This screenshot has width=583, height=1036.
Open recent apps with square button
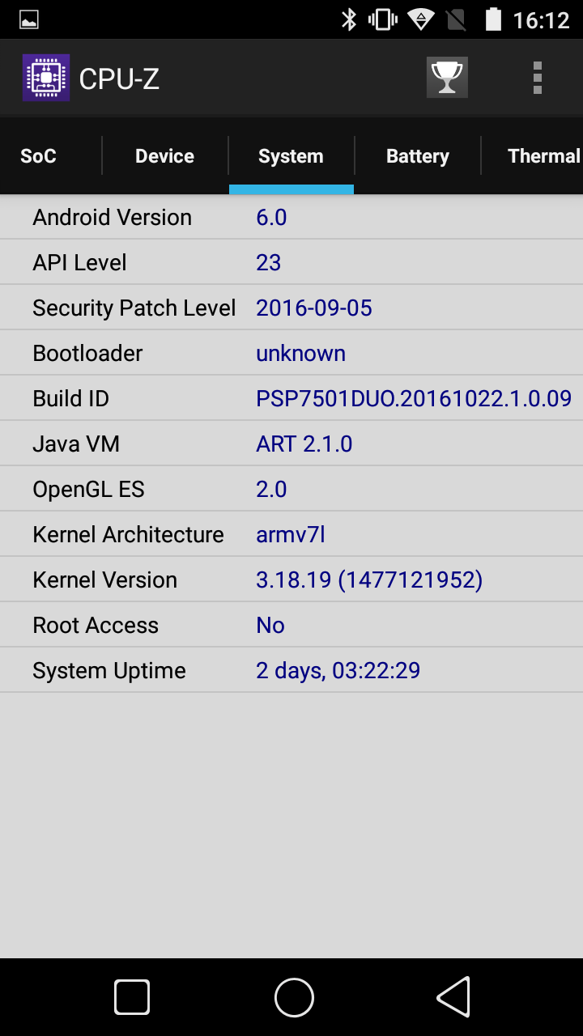pyautogui.click(x=132, y=996)
